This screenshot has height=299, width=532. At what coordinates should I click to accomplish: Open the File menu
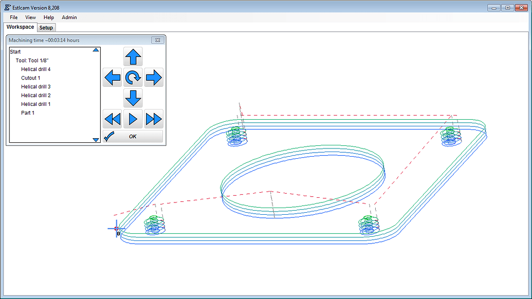pos(13,17)
